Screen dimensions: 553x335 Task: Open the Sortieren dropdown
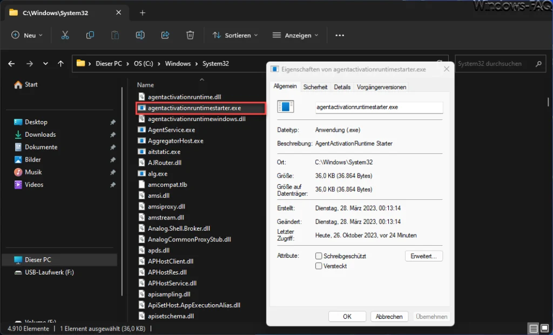(x=235, y=35)
